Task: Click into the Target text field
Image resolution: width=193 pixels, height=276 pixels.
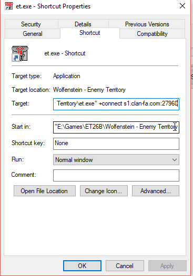Action: [x=116, y=104]
